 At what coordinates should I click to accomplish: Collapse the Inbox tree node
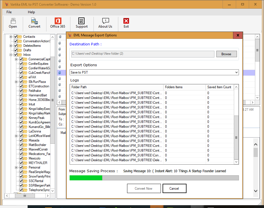coord(11,55)
